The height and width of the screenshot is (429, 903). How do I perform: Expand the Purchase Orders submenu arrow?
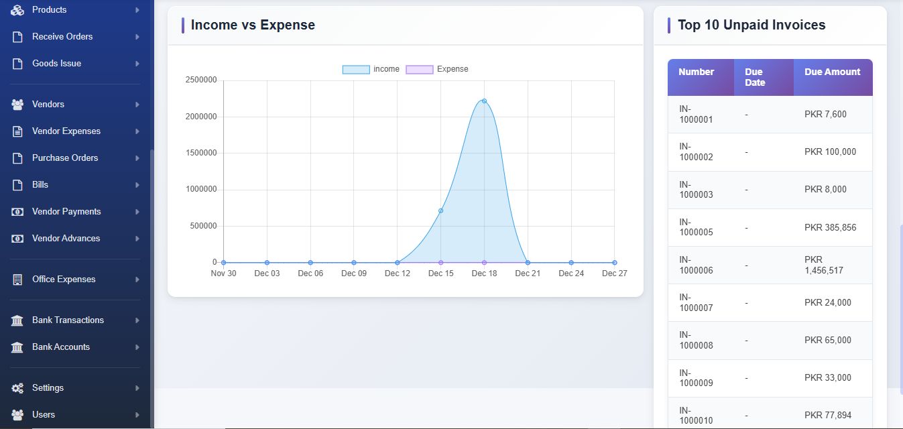coord(137,158)
